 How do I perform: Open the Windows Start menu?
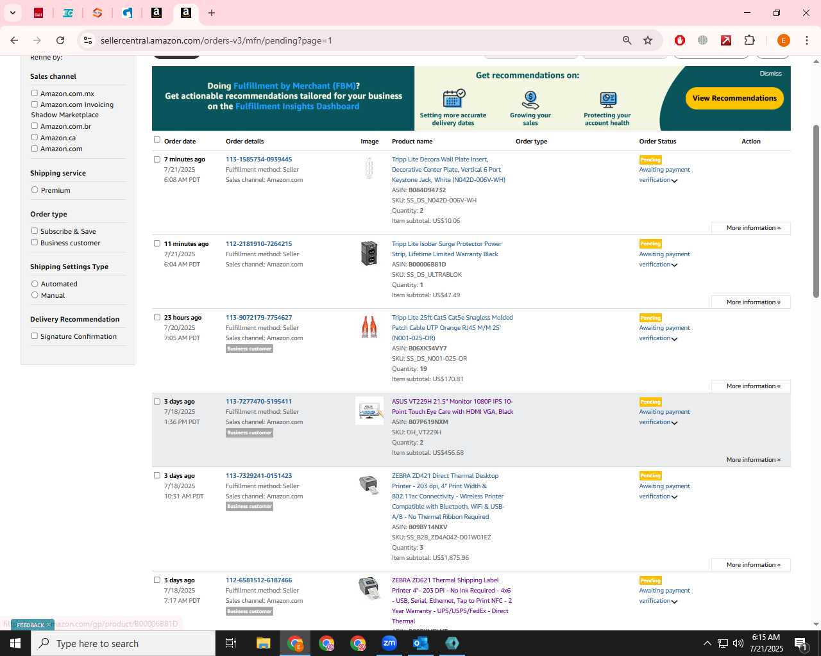15,643
